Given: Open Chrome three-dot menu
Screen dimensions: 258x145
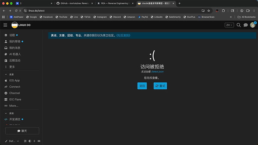Looking at the screenshot, I should click(x=254, y=11).
